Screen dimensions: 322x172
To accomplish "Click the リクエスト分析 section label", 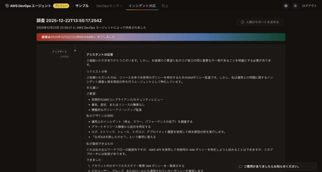I will pyautogui.click(x=97, y=72).
